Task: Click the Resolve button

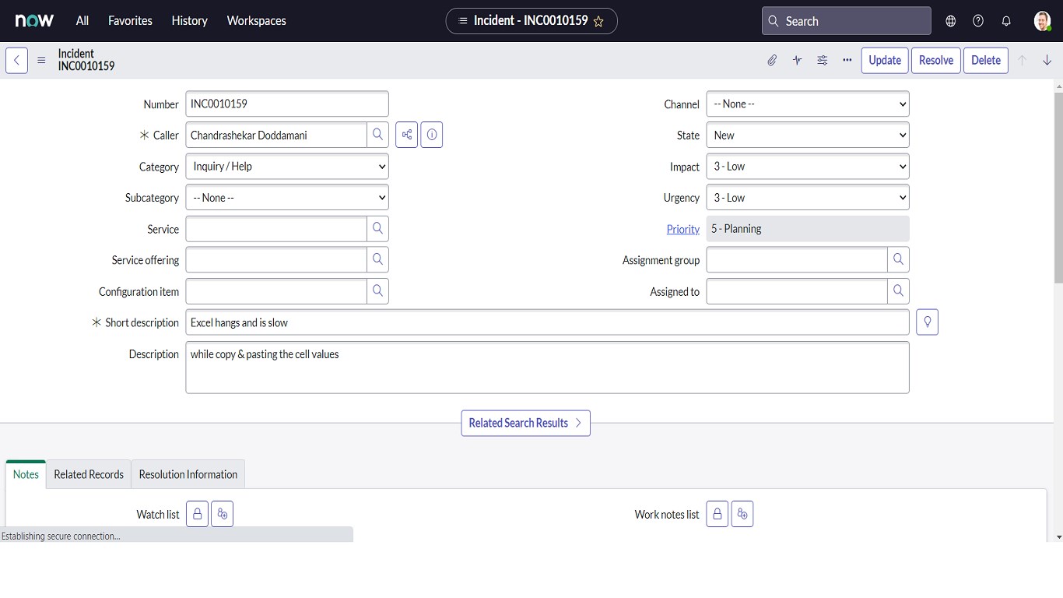Action: 935,60
